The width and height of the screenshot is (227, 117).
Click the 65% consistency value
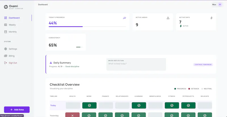(x=53, y=45)
